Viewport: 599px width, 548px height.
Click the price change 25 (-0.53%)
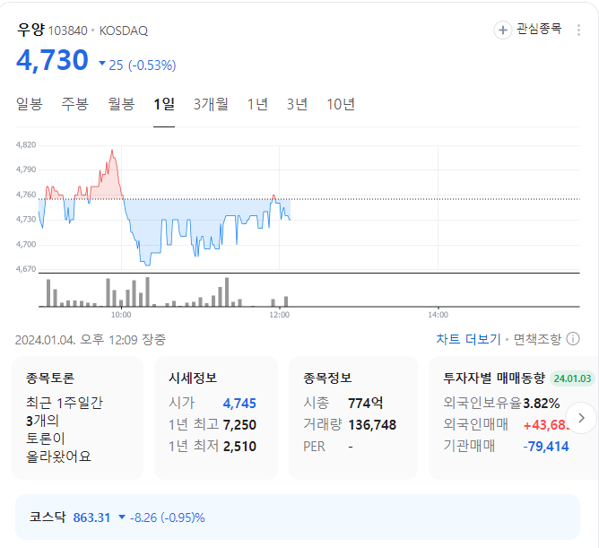tap(137, 65)
